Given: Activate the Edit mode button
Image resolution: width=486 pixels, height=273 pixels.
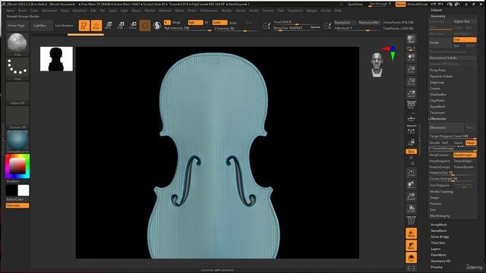Looking at the screenshot, I should pos(84,25).
